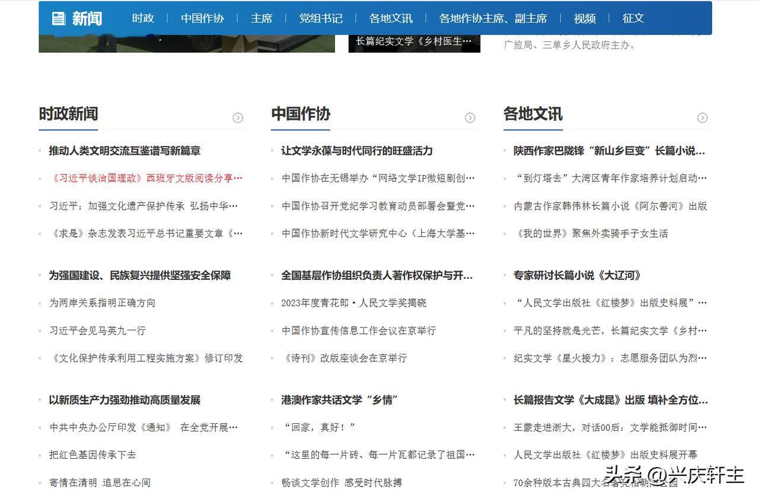Select 中国作协 in the navigation bar
The height and width of the screenshot is (499, 759).
(202, 18)
